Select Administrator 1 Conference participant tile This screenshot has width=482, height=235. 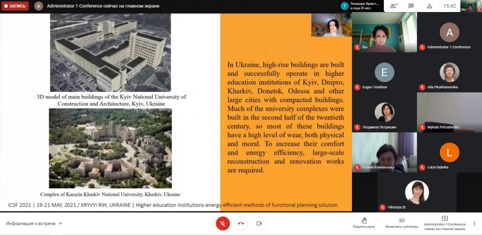click(449, 32)
